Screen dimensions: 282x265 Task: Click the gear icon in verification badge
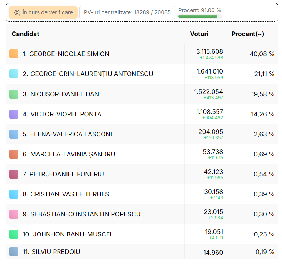17,12
